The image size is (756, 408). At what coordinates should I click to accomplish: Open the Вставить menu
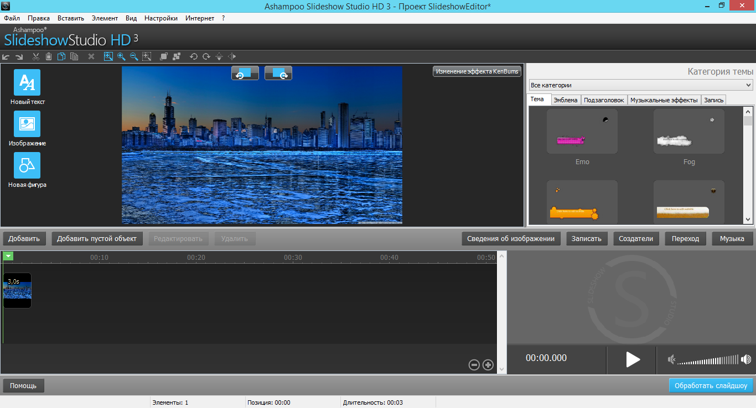point(71,18)
